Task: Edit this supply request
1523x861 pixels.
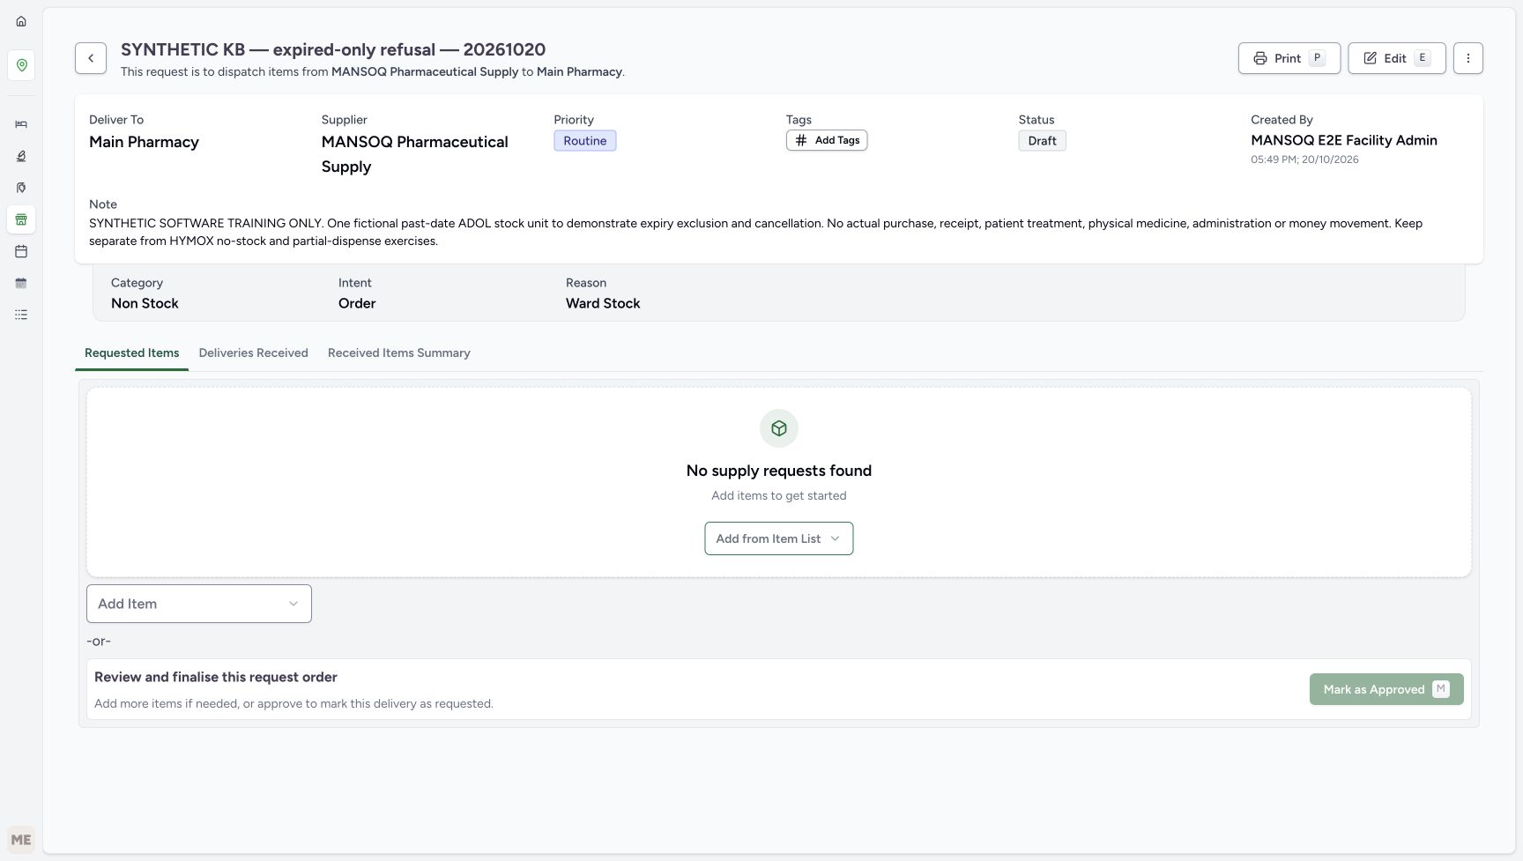Action: point(1397,58)
